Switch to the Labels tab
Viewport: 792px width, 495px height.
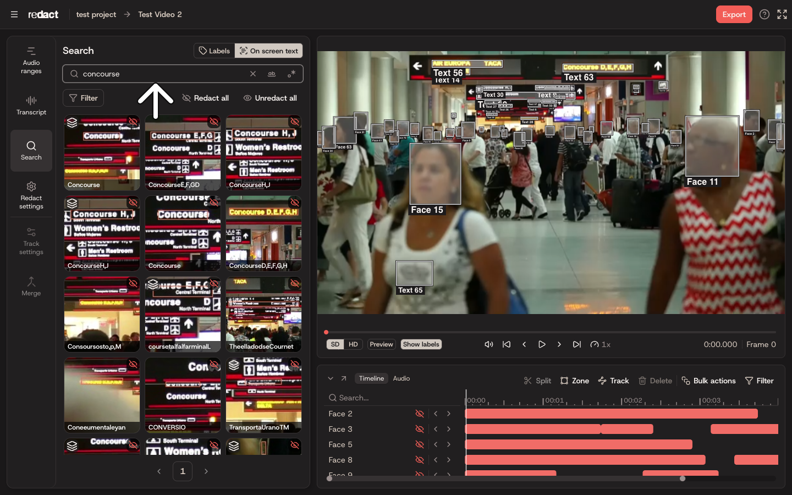(215, 51)
